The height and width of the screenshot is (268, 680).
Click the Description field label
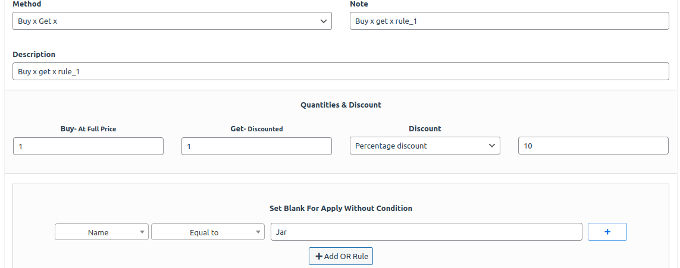(x=34, y=54)
